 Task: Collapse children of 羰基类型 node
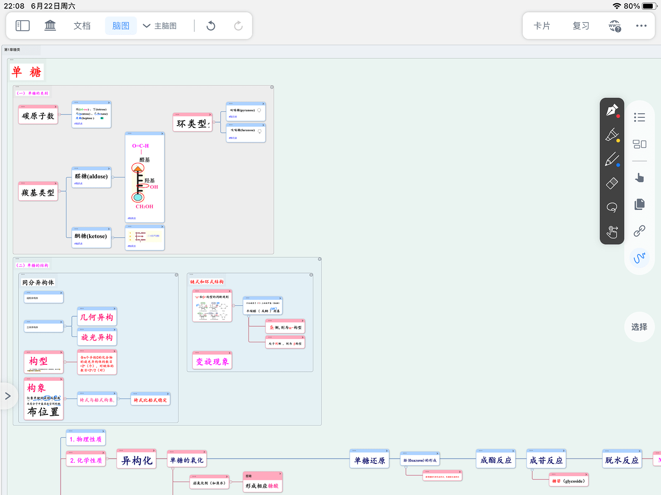[60, 191]
